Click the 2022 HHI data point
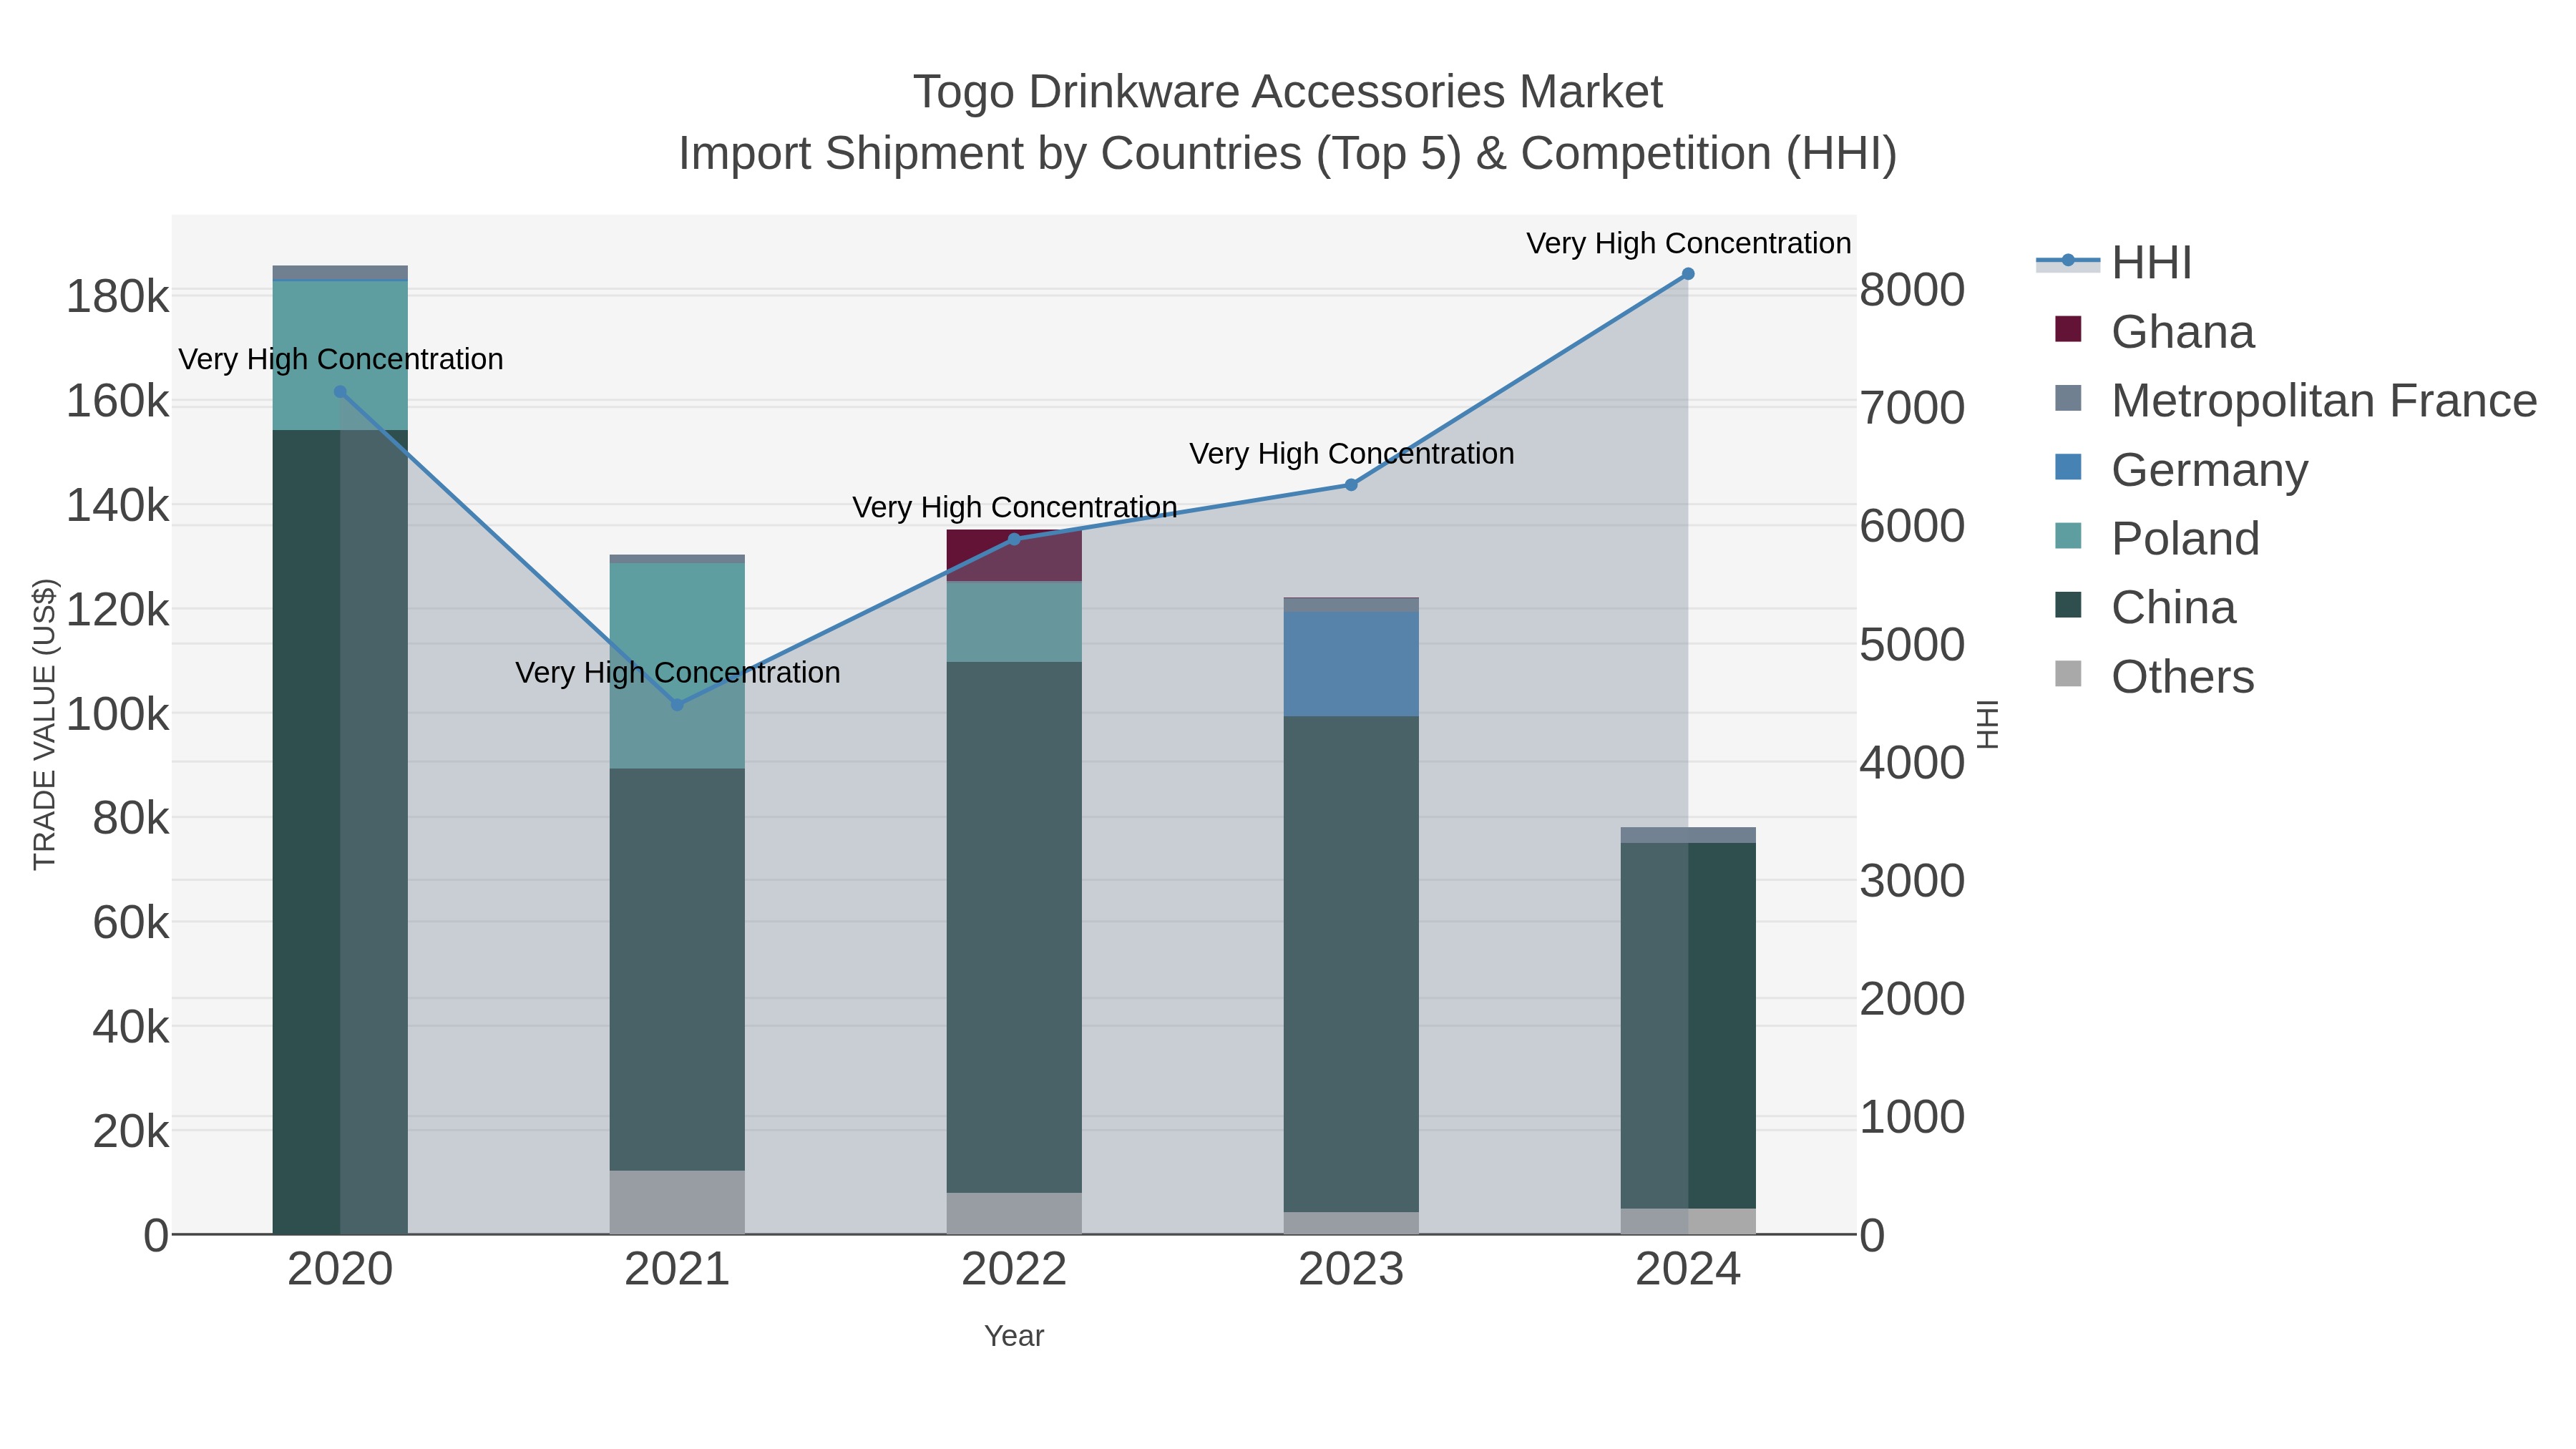Viewport: 2576px width, 1449px height. click(x=1014, y=539)
